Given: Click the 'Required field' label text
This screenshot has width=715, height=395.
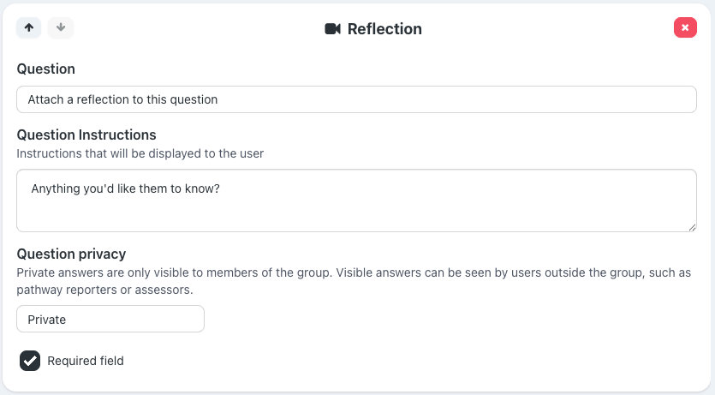Looking at the screenshot, I should [86, 361].
